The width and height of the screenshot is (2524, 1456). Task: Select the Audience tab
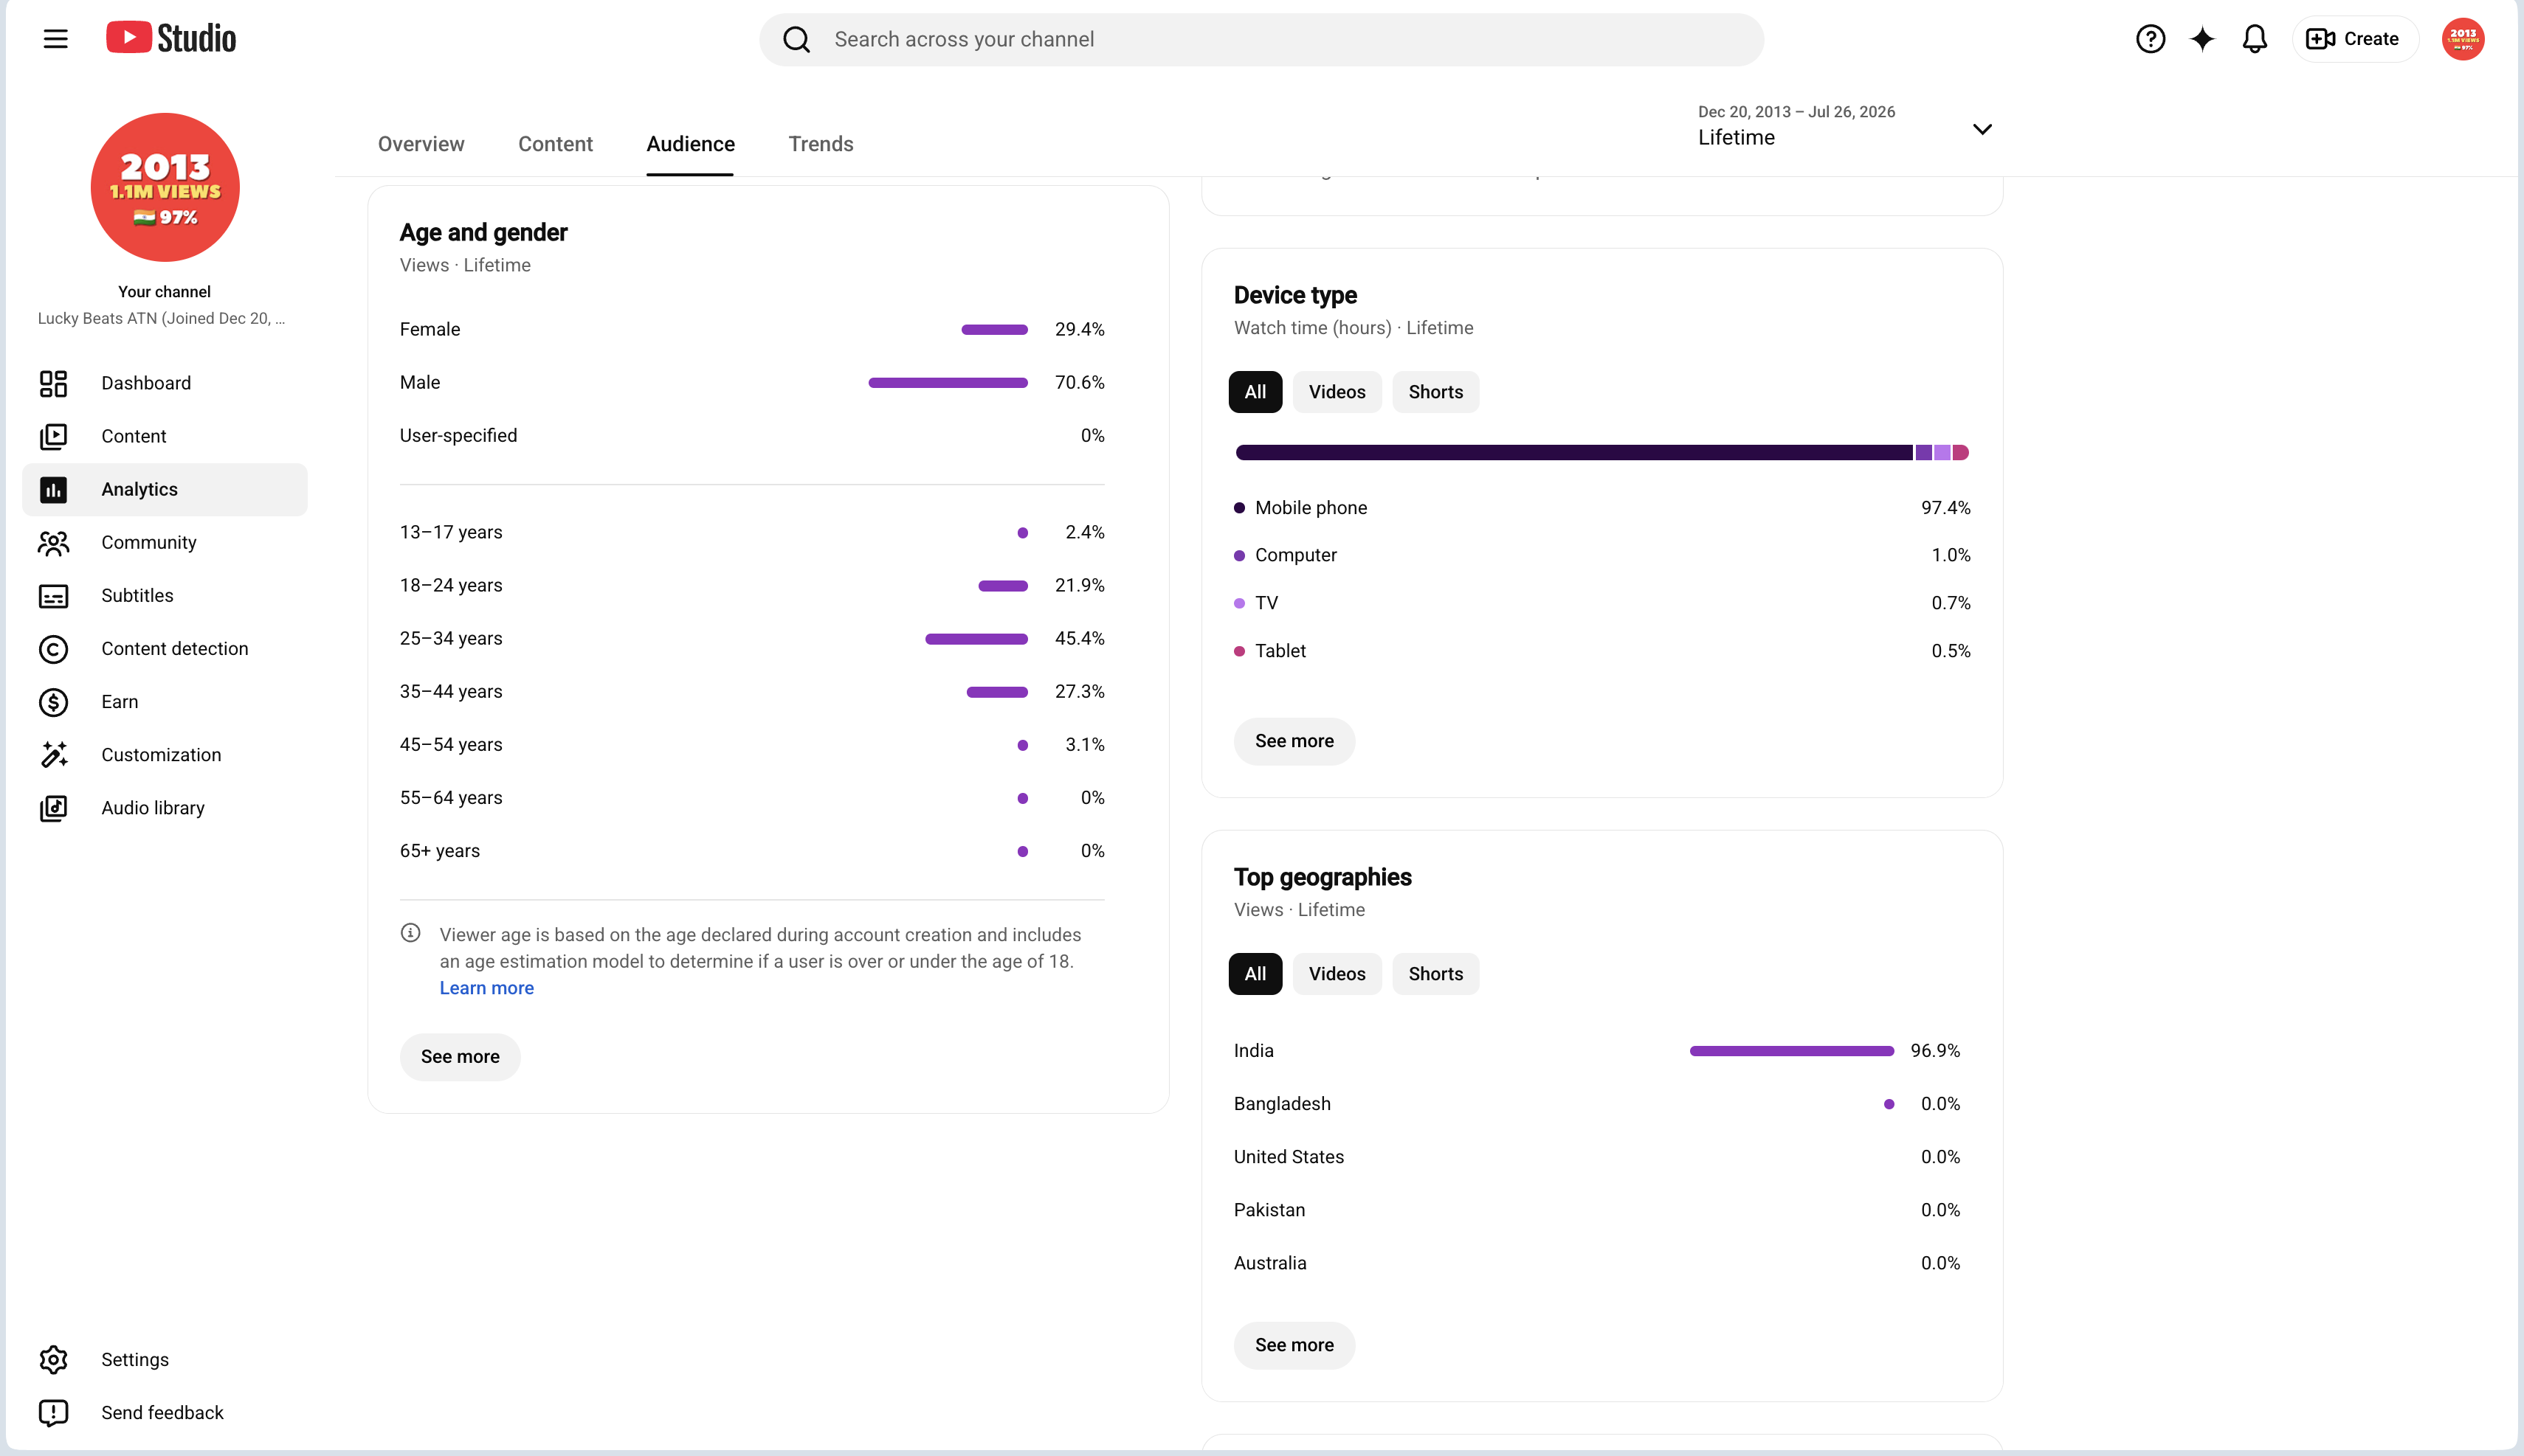tap(690, 144)
